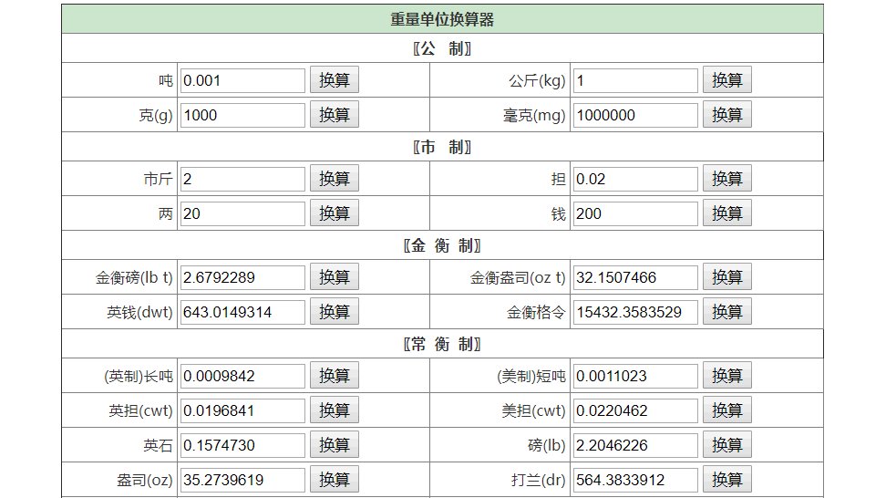Edit the 英担 field showing 0.0196841
Screen dimensions: 886x498
242,410
